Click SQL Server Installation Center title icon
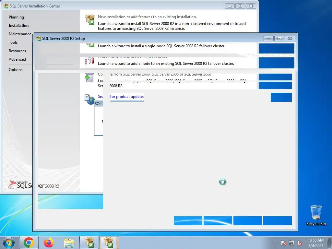This screenshot has height=249, width=332. pos(6,6)
